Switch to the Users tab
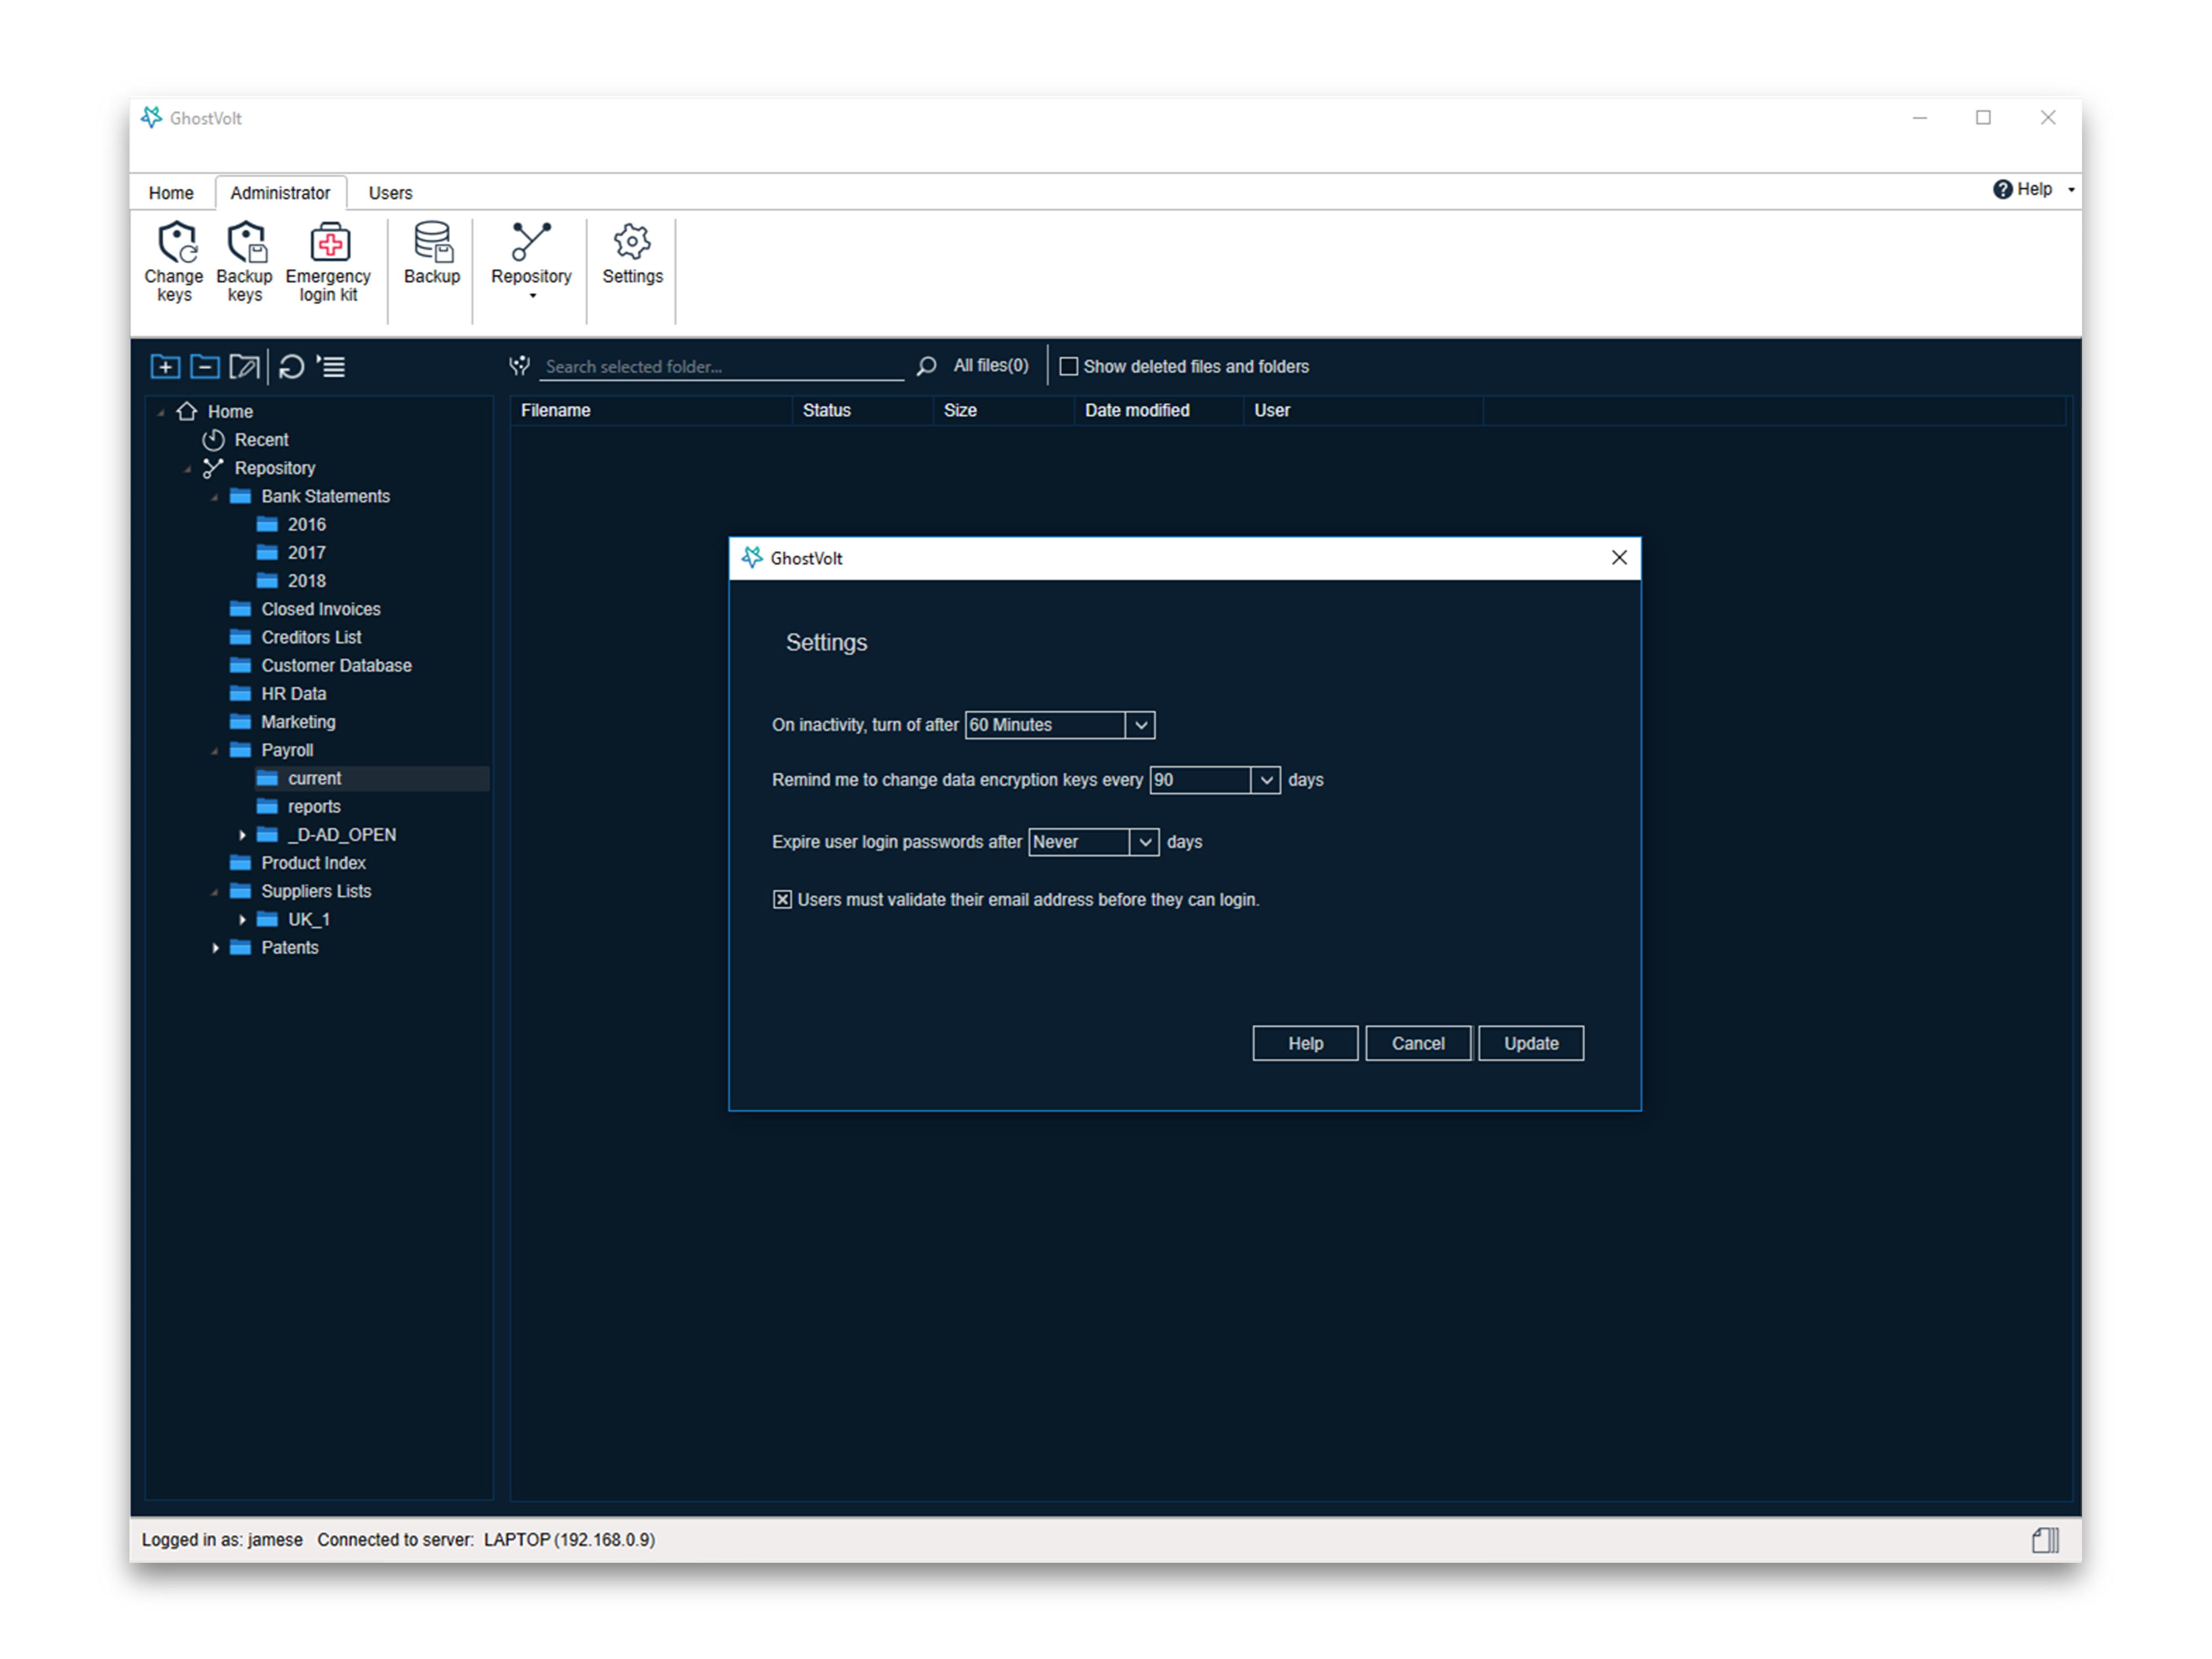 (390, 193)
